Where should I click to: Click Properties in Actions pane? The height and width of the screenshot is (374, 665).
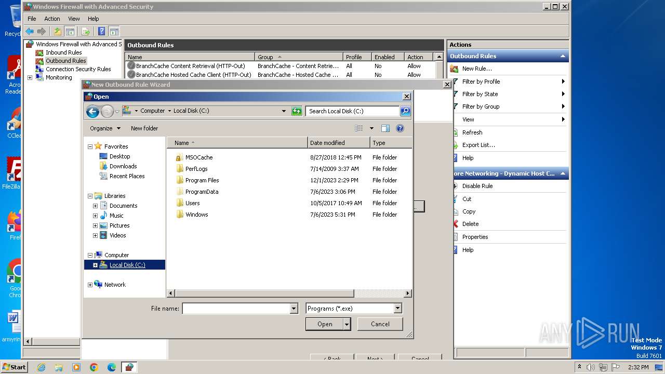[475, 237]
